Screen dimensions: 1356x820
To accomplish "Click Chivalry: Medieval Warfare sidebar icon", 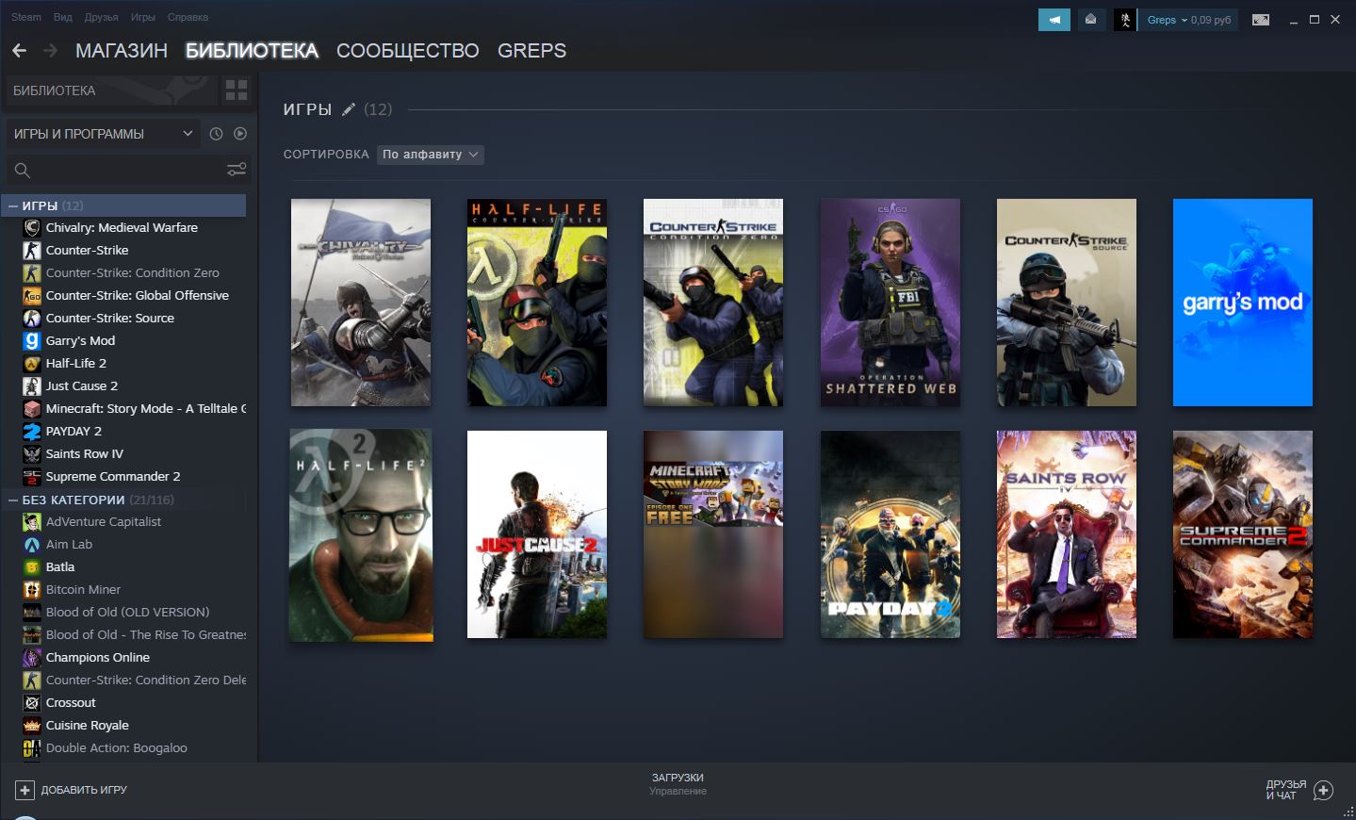I will [32, 227].
